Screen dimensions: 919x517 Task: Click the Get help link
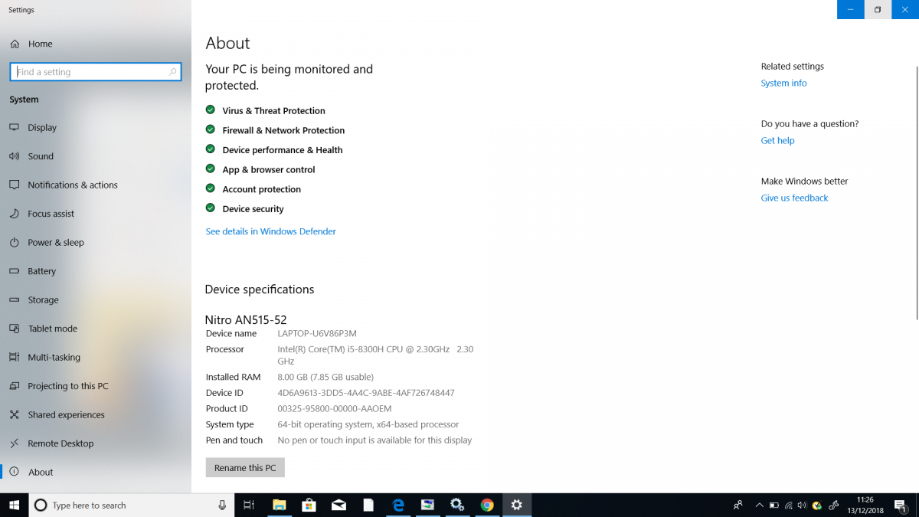click(777, 141)
